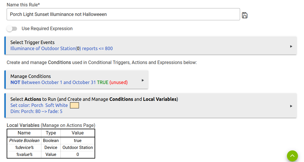
Task: Toggle the Use Required Expression switch
Action: (x=12, y=29)
